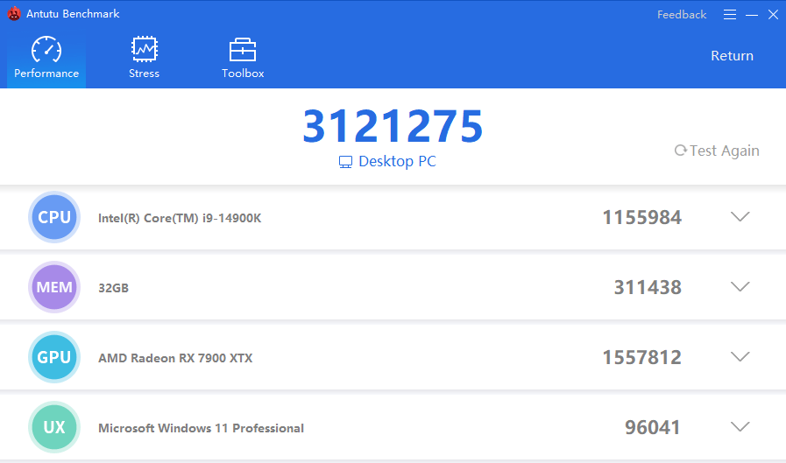Viewport: 786px width, 463px height.
Task: Expand the UX score details
Action: (740, 427)
